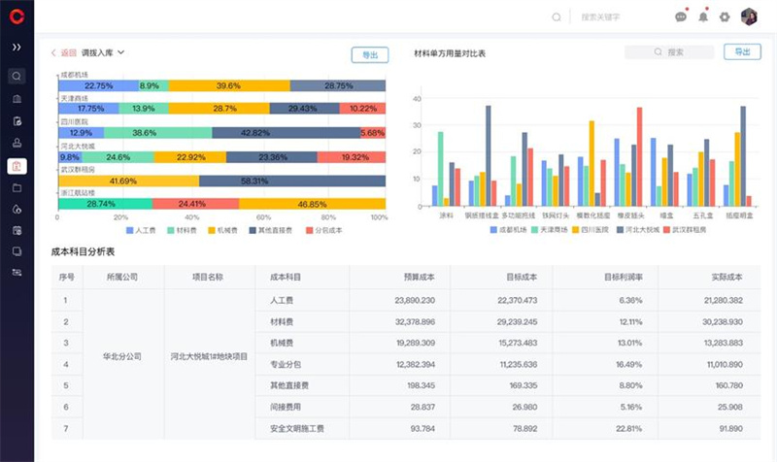This screenshot has width=777, height=462.
Task: Toggle 成都机场 legend in material comparison chart
Action: pyautogui.click(x=508, y=230)
